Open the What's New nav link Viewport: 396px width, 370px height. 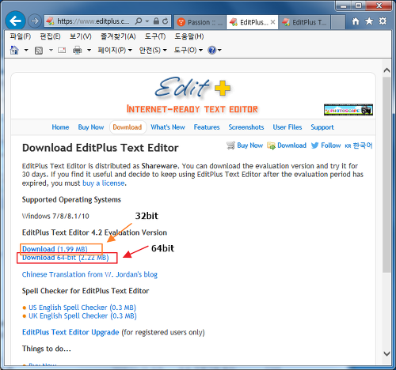(168, 127)
